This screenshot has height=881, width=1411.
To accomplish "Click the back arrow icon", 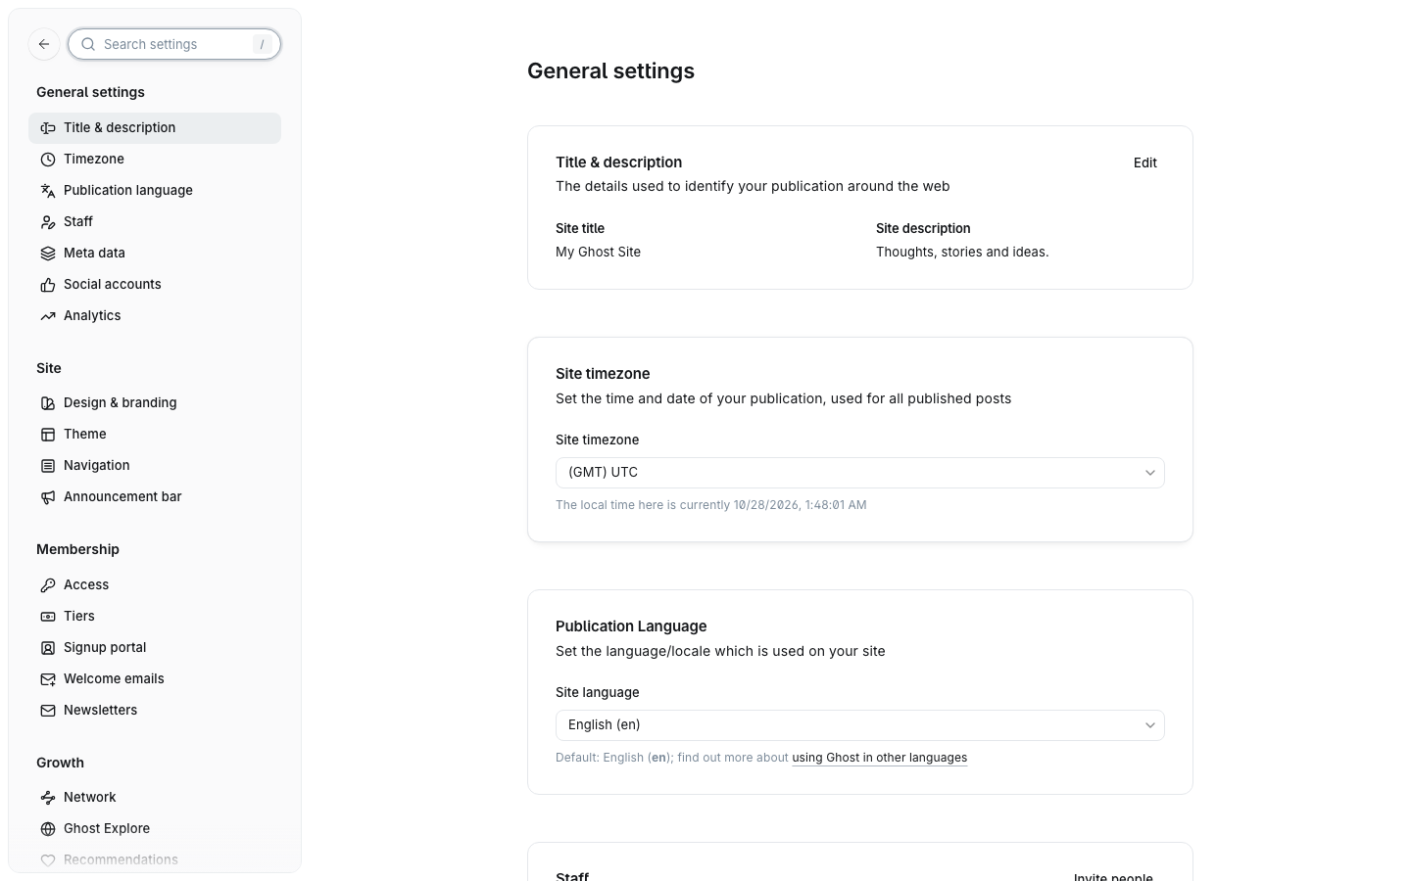I will click(x=44, y=44).
